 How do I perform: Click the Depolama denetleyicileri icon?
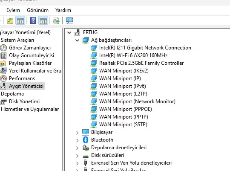[86, 148]
